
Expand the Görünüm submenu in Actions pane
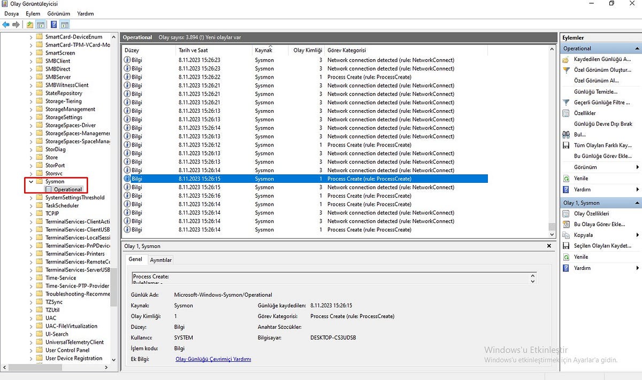[637, 167]
